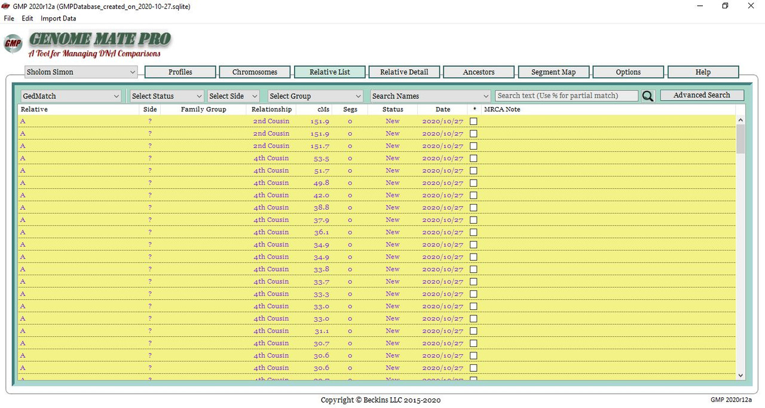Open the Select Group dropdown
Viewport: 765px width, 408px height.
point(315,96)
